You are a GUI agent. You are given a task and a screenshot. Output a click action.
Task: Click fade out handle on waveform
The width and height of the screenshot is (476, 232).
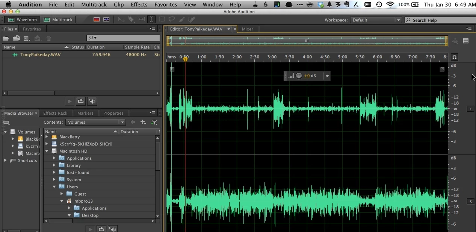(442, 69)
